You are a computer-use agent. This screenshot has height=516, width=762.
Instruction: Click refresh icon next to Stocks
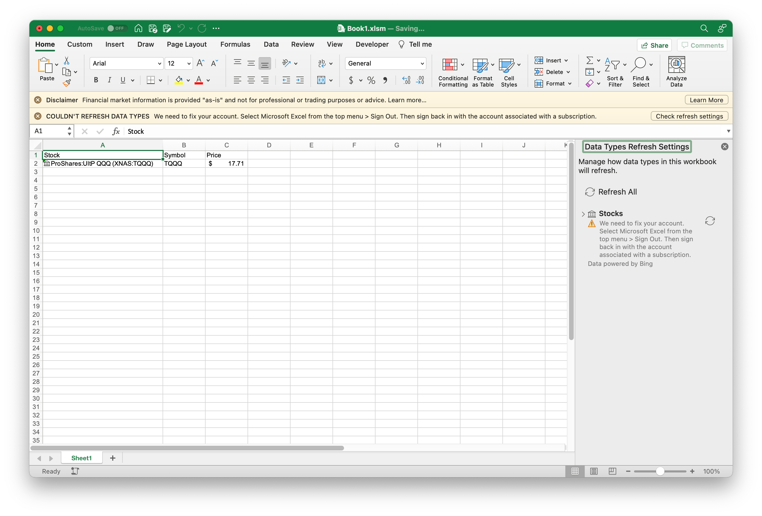point(710,221)
